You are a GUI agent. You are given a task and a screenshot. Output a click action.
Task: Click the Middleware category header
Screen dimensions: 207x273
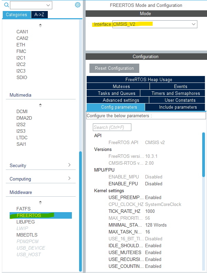21,193
